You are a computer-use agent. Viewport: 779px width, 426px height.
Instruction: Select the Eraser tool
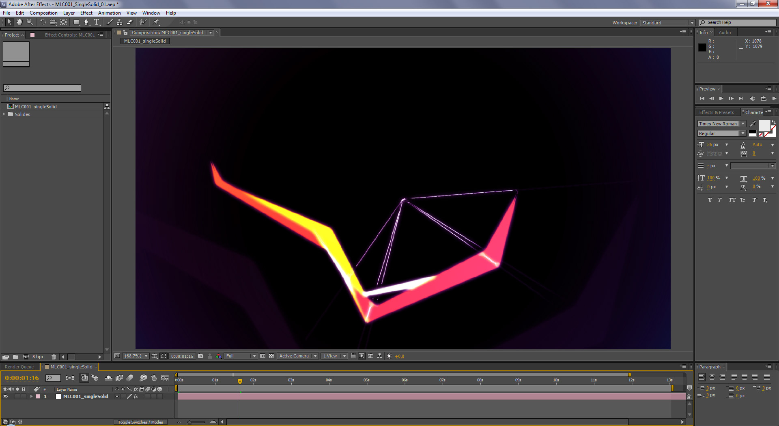coord(130,22)
